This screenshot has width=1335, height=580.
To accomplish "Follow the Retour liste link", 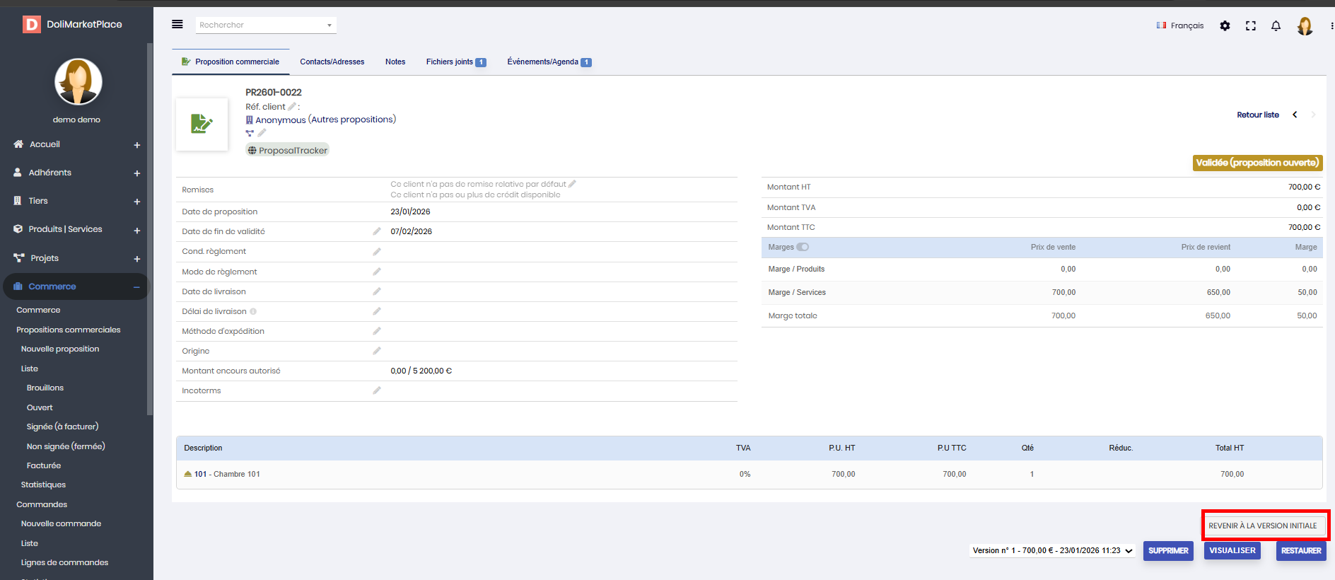I will pos(1258,115).
